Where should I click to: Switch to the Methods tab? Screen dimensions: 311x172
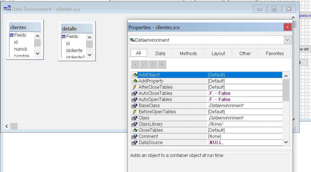coord(188,53)
